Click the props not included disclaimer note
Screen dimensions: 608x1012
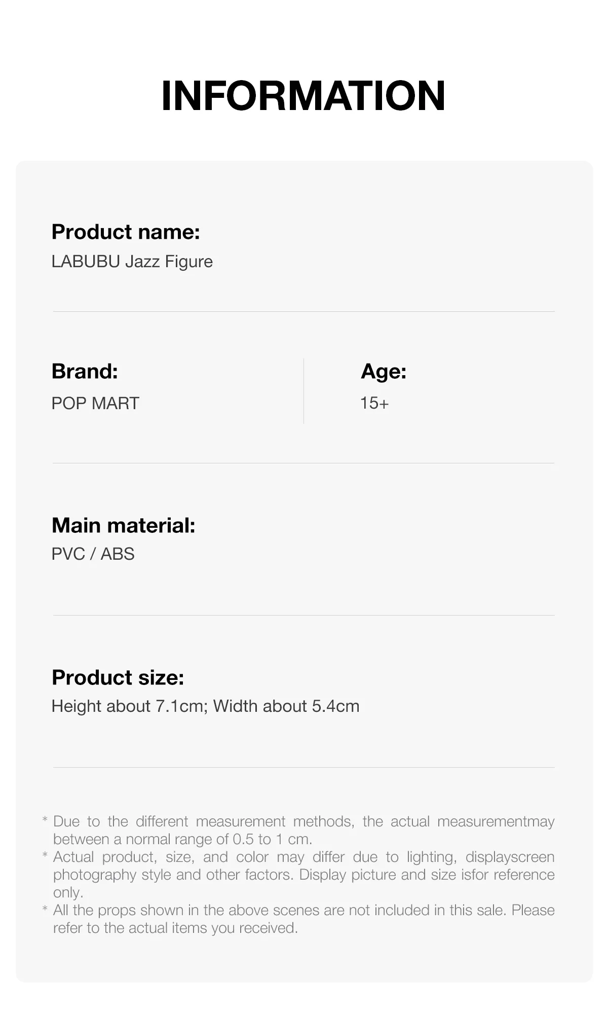coord(303,919)
